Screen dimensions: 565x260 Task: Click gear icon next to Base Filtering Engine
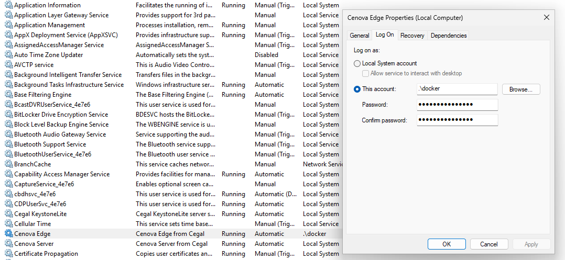tap(8, 95)
